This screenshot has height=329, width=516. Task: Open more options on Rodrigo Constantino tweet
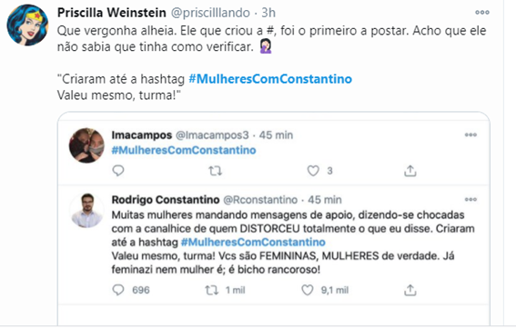470,200
